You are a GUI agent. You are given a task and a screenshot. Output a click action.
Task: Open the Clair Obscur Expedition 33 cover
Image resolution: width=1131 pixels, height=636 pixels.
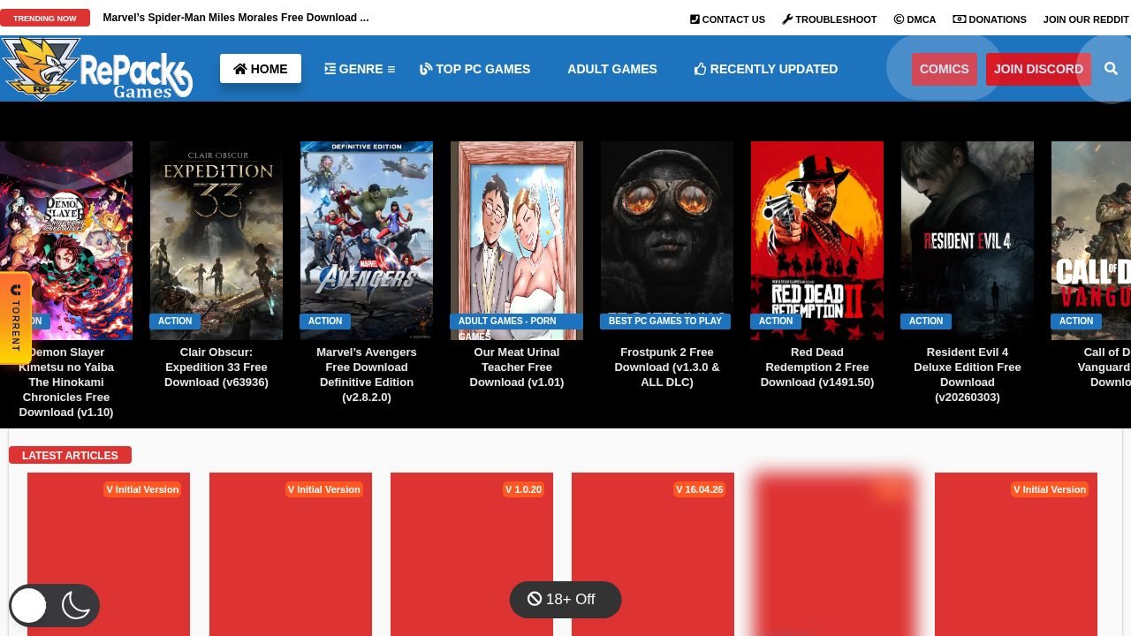(x=216, y=240)
